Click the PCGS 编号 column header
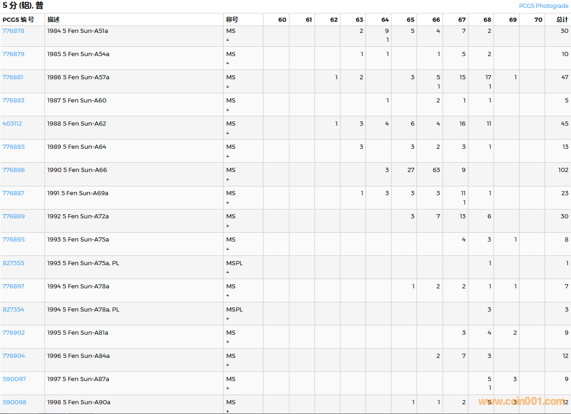571x414 pixels. pyautogui.click(x=18, y=19)
